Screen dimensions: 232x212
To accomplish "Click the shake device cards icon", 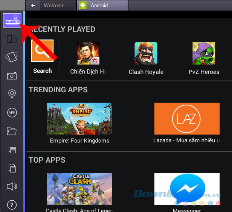I will coord(12,57).
